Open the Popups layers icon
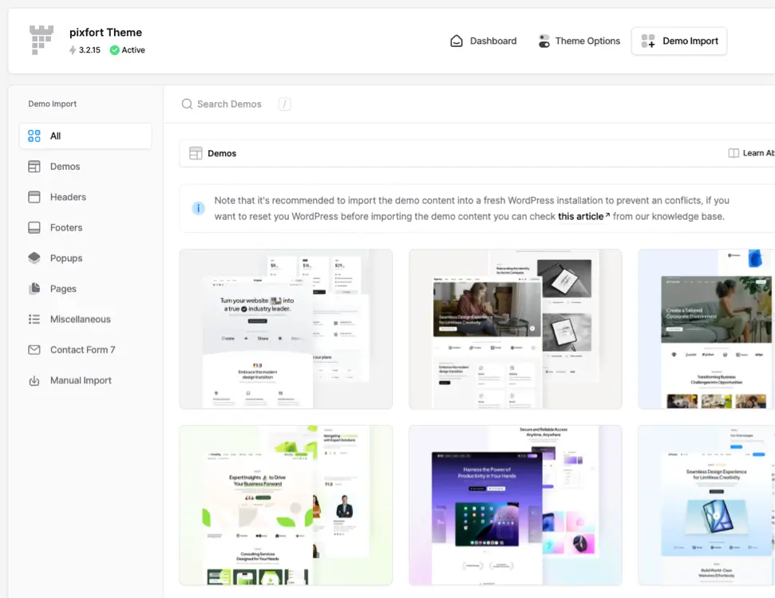This screenshot has height=598, width=775. point(34,258)
